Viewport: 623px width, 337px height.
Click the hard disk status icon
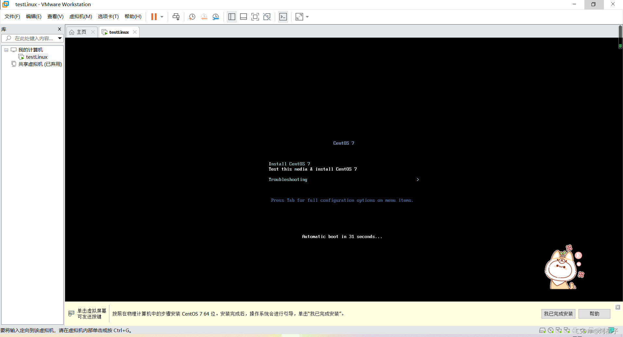tap(542, 331)
